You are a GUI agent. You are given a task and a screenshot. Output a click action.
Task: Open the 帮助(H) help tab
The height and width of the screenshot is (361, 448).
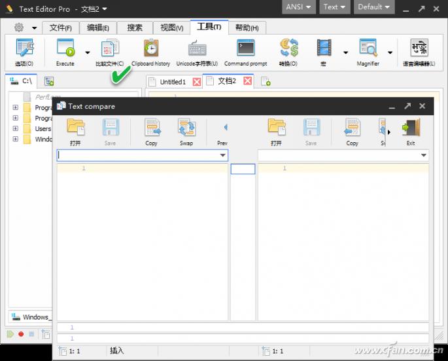(247, 28)
